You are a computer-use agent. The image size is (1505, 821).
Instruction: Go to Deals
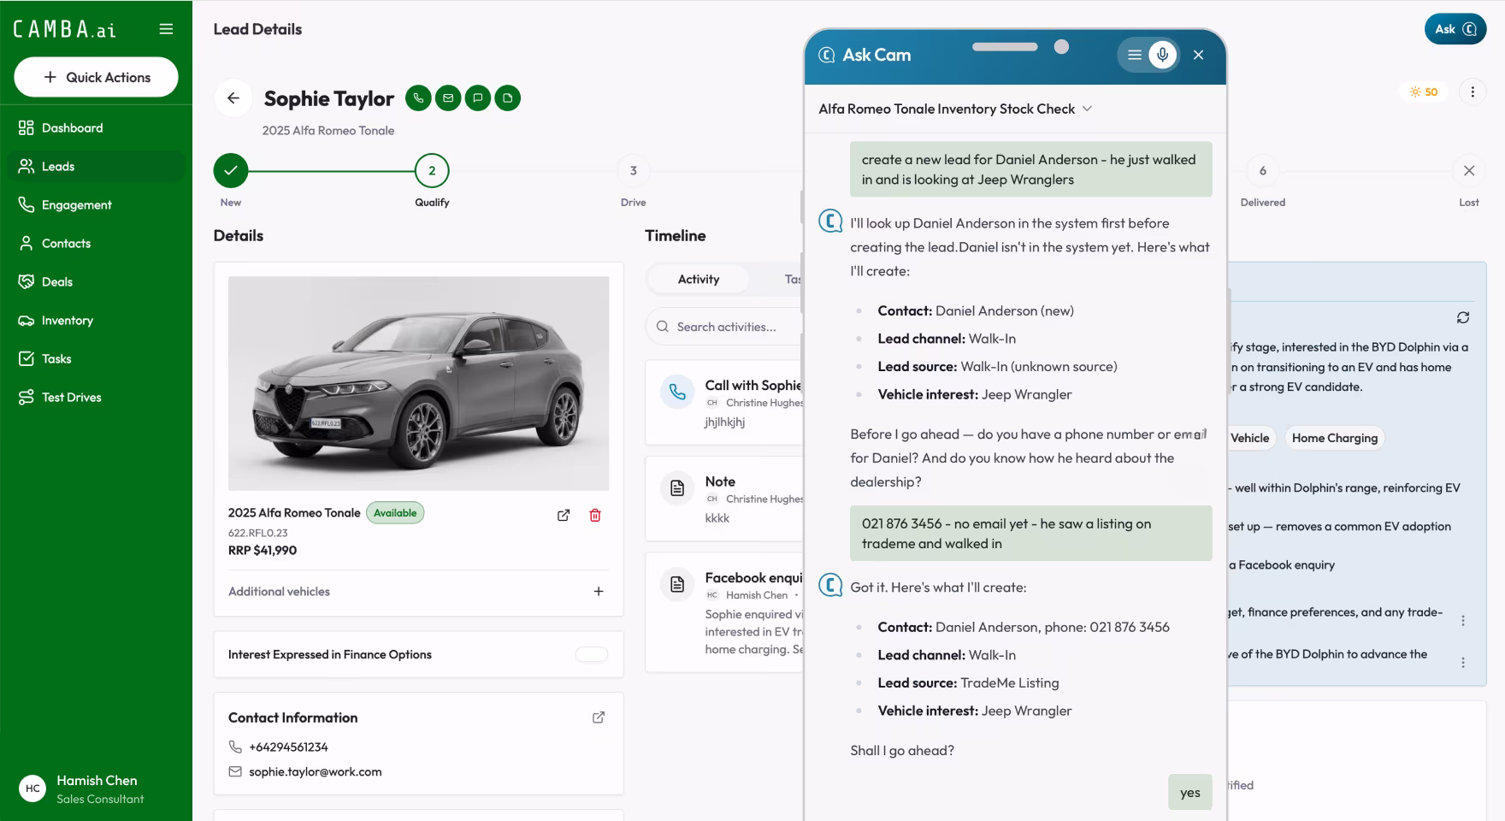96,282
